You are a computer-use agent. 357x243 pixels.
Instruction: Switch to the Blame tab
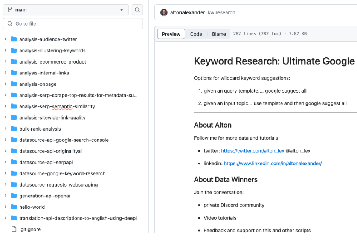coord(219,34)
